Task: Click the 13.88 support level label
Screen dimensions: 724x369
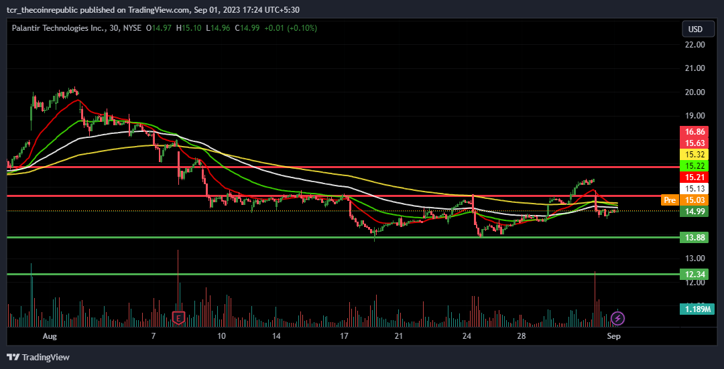Action: (x=694, y=238)
